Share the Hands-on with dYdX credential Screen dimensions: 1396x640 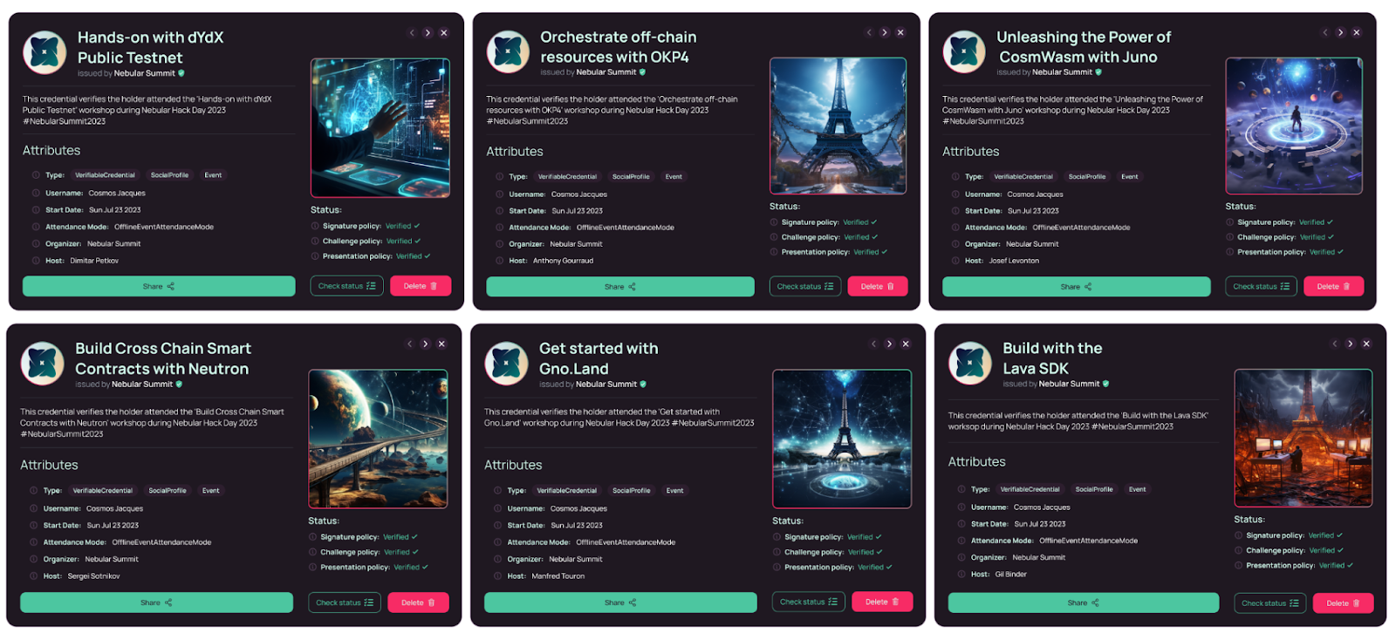tap(159, 286)
